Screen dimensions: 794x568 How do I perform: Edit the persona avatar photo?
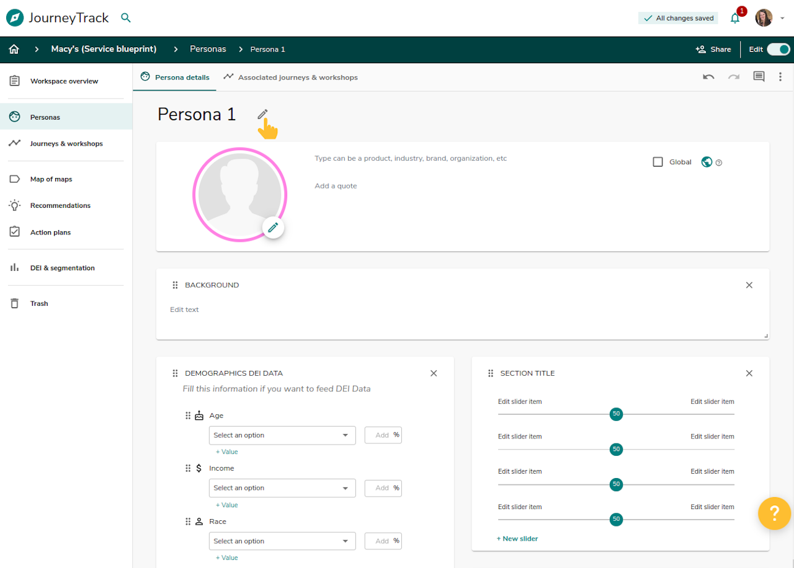click(273, 228)
